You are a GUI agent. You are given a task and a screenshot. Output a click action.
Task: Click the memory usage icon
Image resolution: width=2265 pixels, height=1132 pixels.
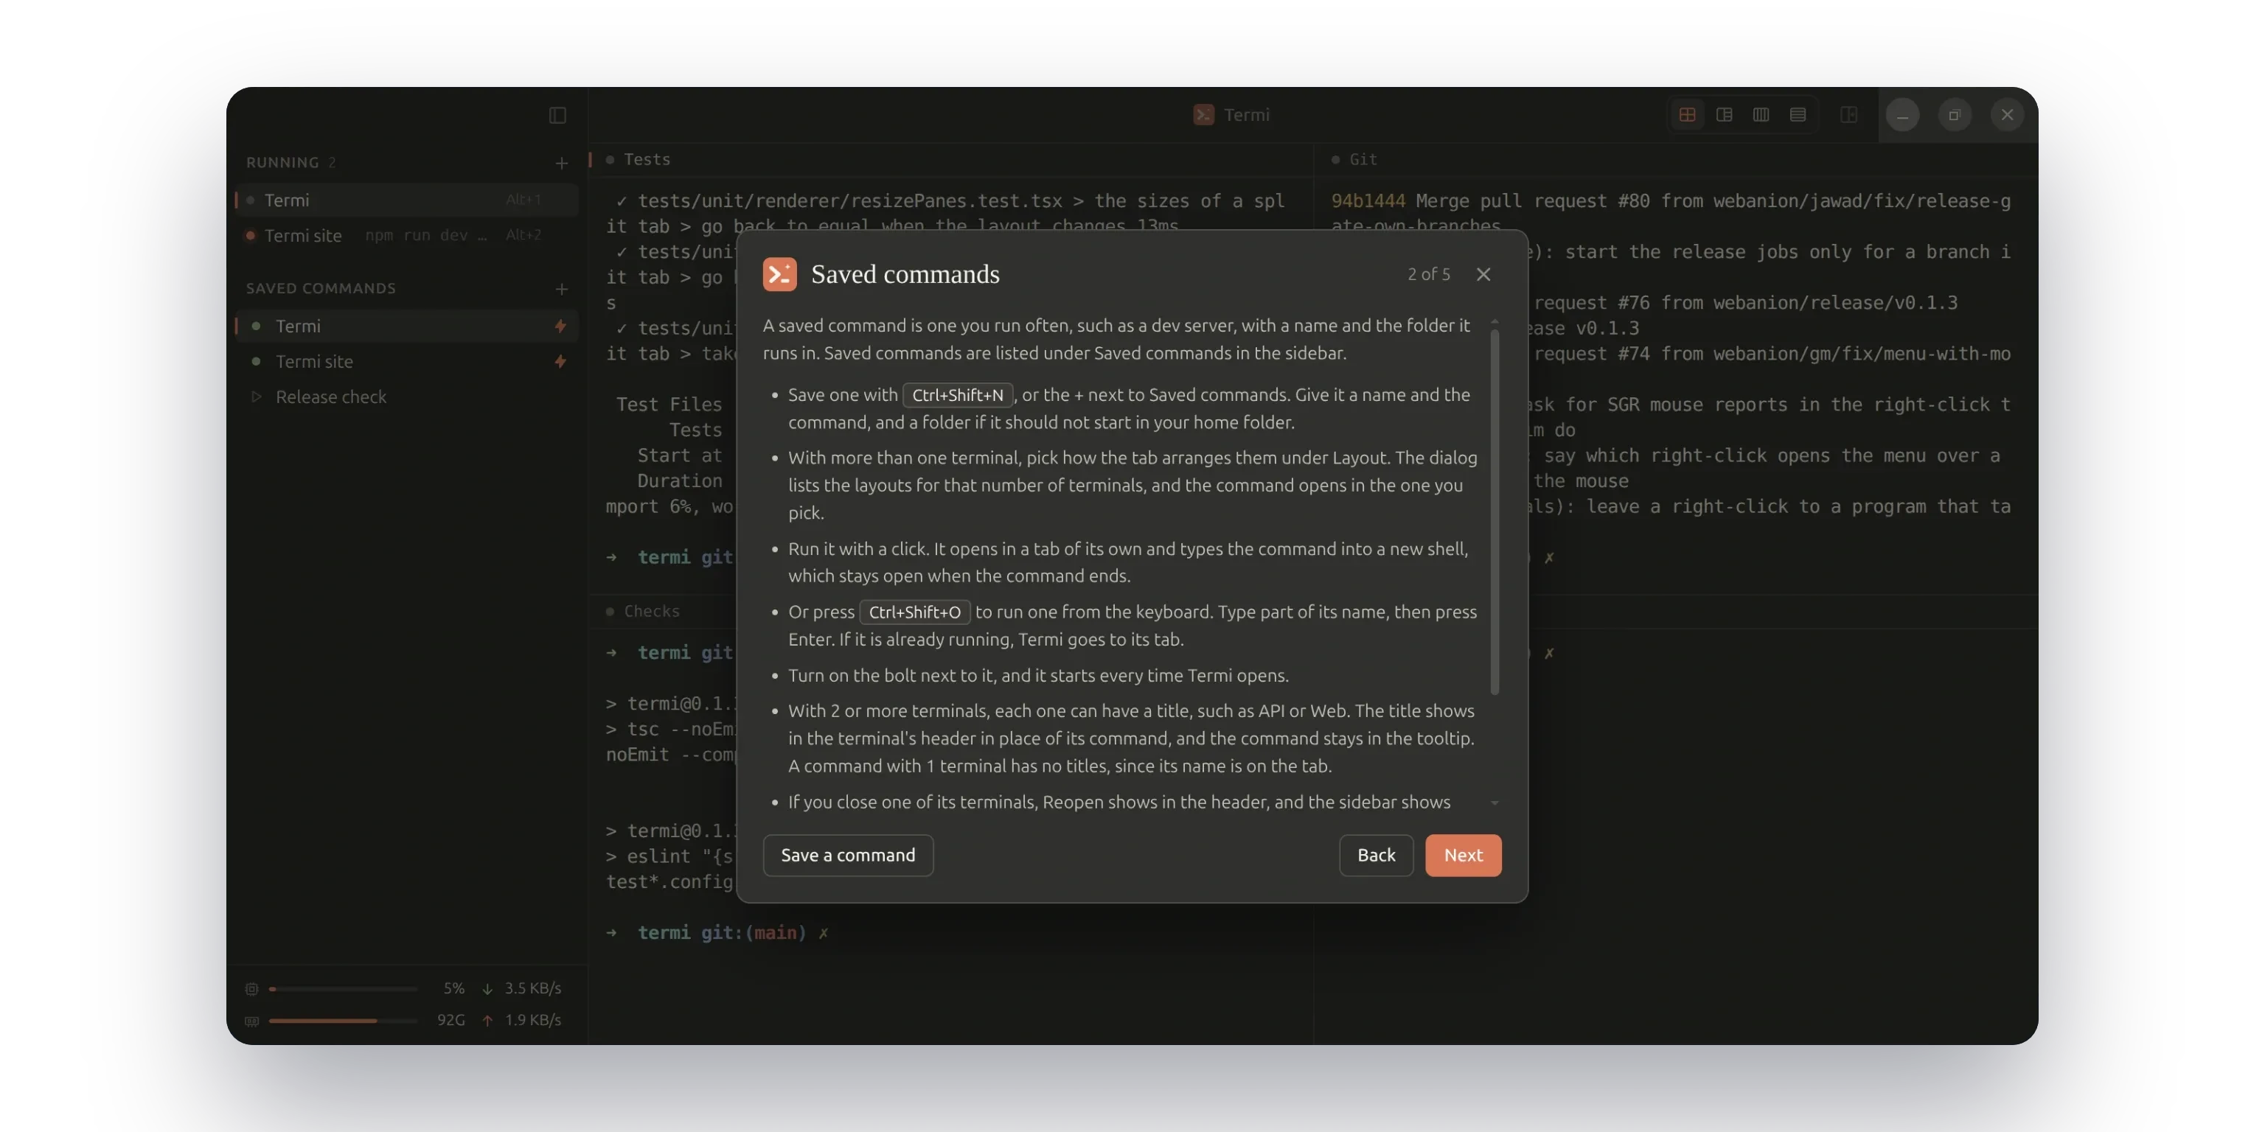[251, 1021]
